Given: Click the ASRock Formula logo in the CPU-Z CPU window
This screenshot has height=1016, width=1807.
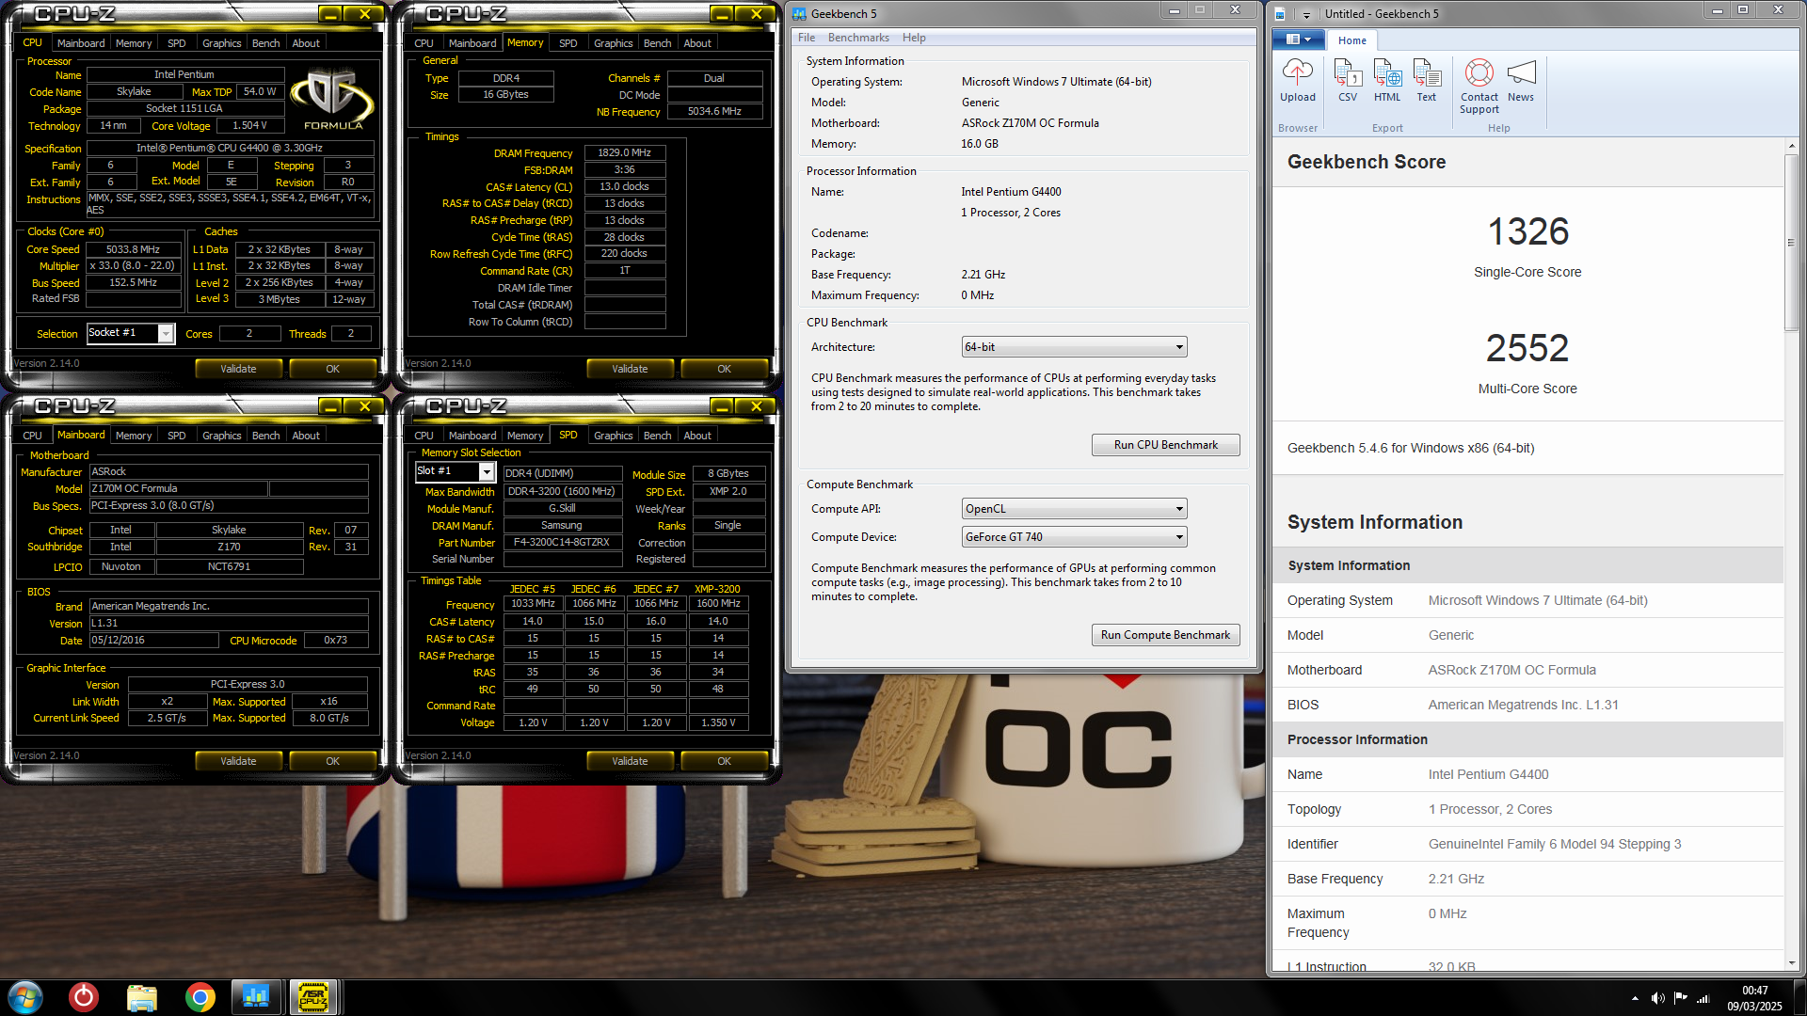Looking at the screenshot, I should point(332,98).
